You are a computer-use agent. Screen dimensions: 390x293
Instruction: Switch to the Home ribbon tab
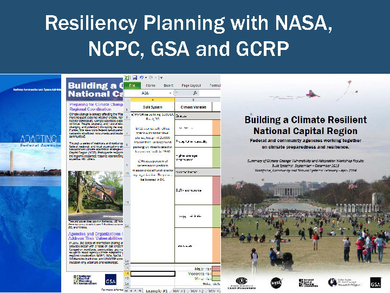(x=151, y=85)
